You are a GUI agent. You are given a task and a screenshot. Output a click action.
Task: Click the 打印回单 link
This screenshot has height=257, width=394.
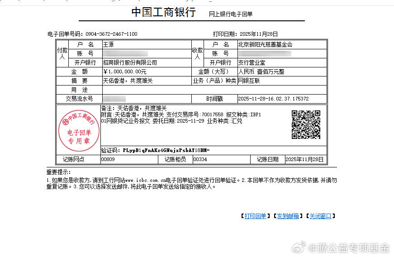click(255, 216)
